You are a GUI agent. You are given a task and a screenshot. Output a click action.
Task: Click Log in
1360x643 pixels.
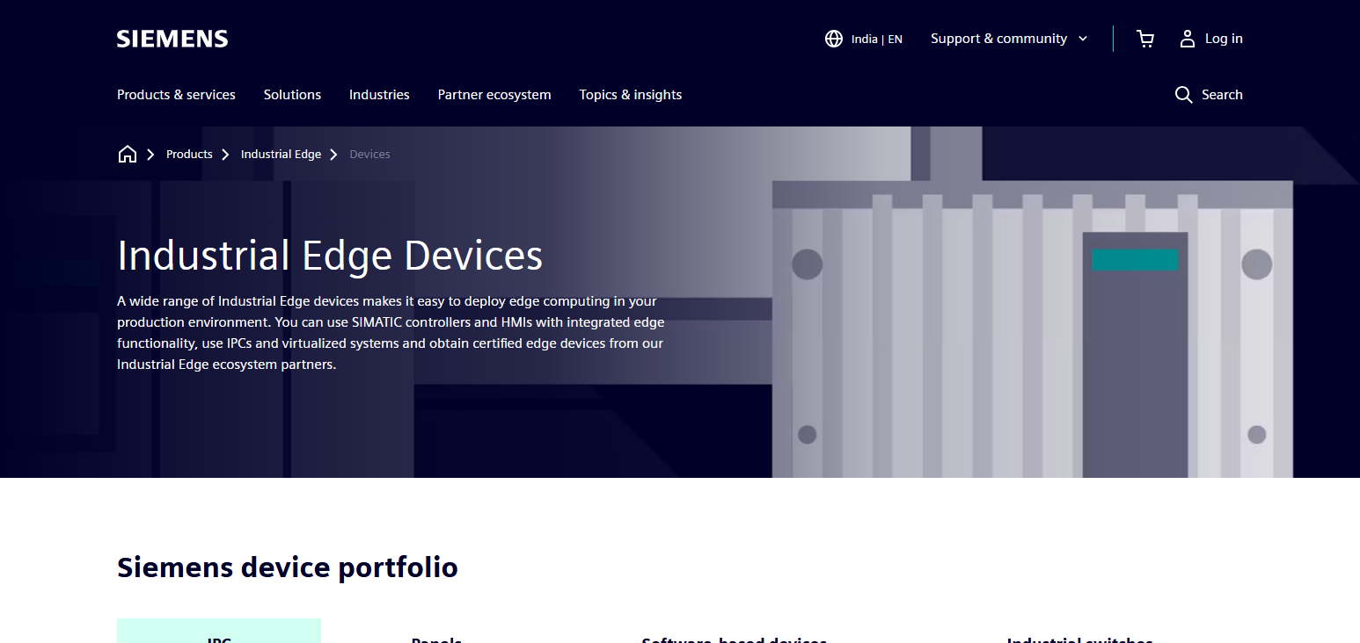click(x=1224, y=39)
